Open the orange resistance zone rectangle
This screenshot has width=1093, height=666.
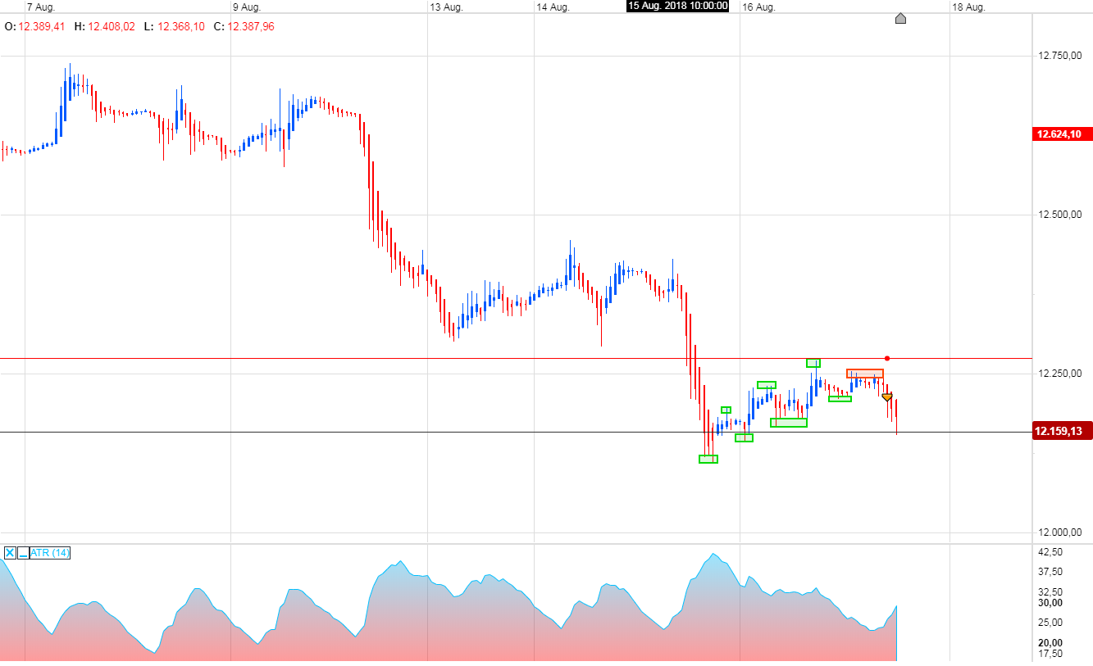point(865,373)
